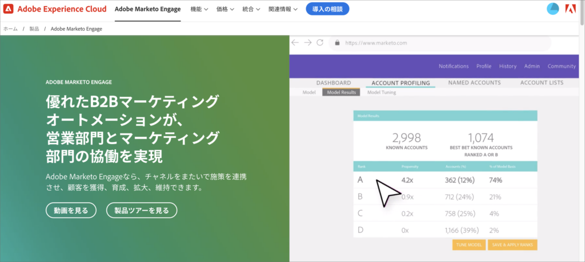This screenshot has width=585, height=262.
Task: Expand the 統合 dropdown menu
Action: [251, 9]
